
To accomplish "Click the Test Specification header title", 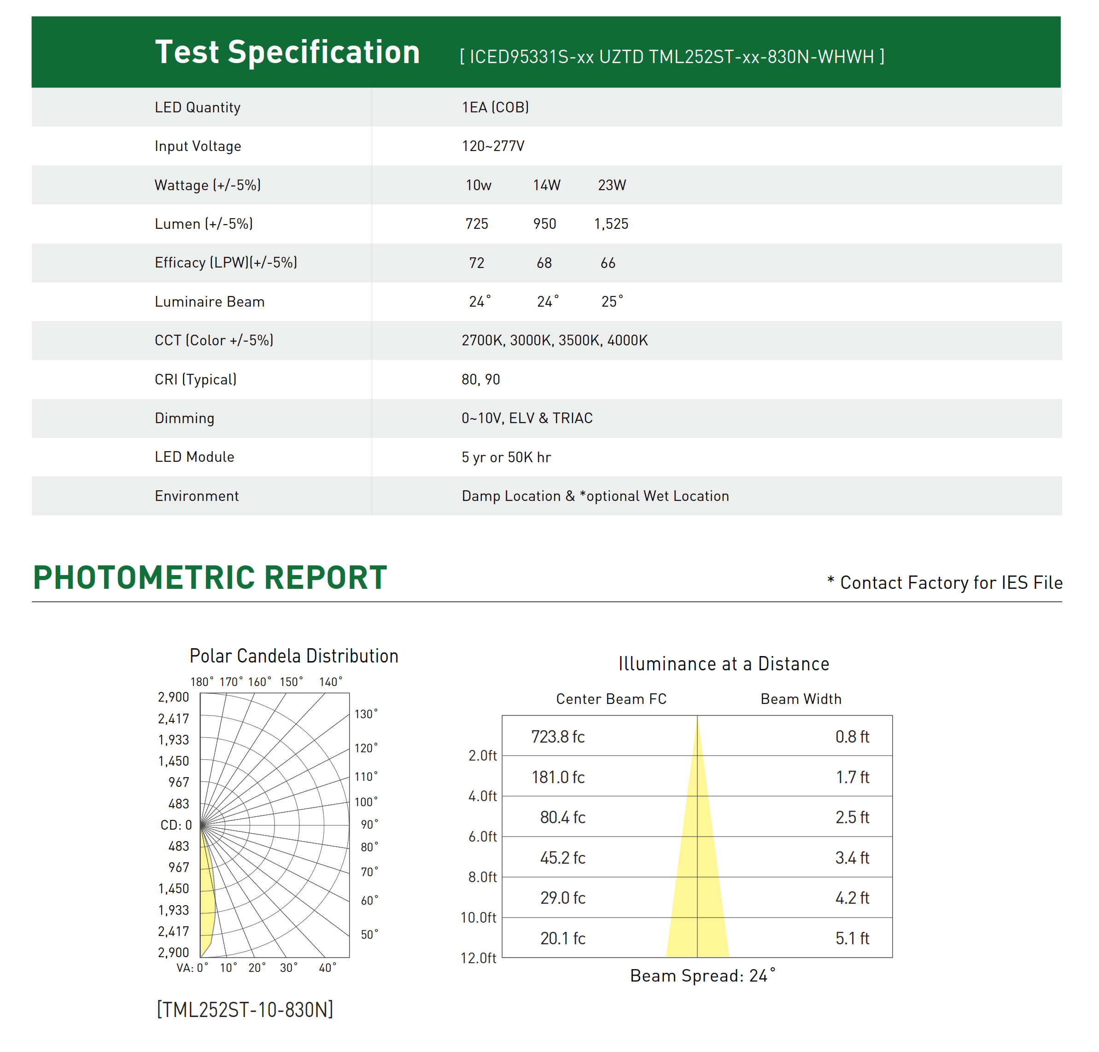I will pos(287,52).
